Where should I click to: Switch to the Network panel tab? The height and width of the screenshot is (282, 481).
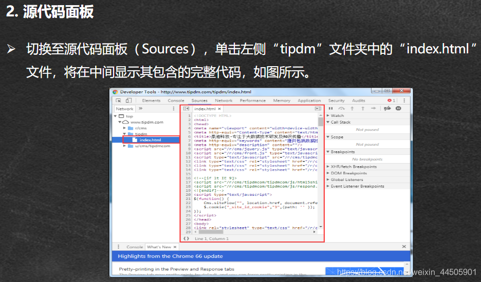[x=224, y=100]
